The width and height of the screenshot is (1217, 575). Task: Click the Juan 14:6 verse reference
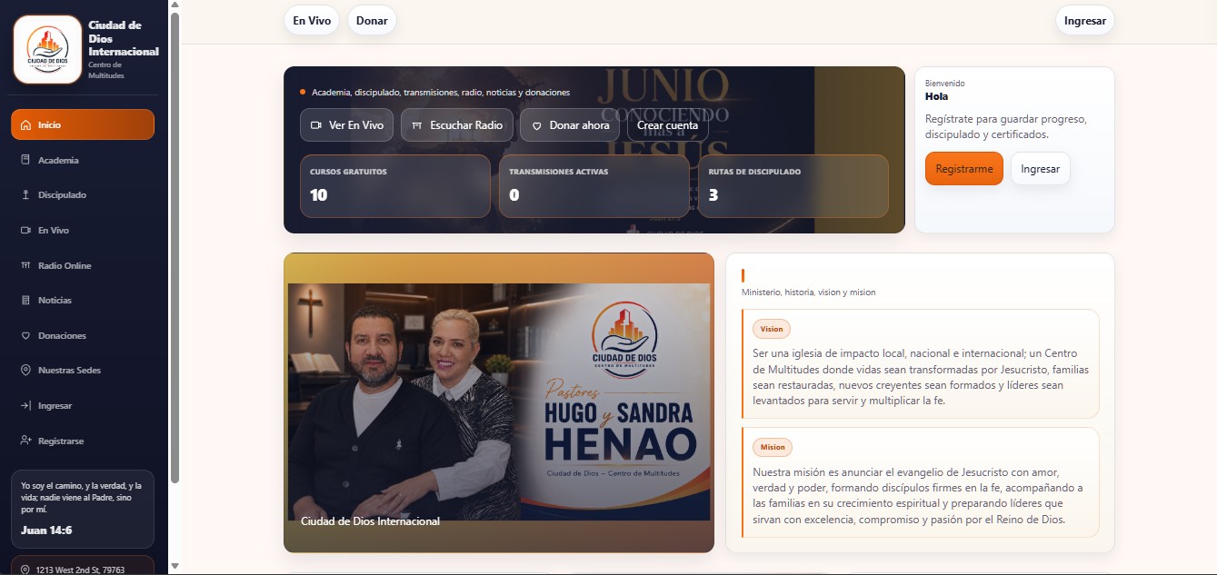[x=46, y=530]
